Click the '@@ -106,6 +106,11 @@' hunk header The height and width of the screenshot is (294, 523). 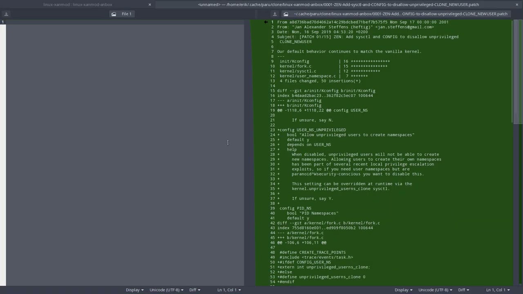coord(302,243)
